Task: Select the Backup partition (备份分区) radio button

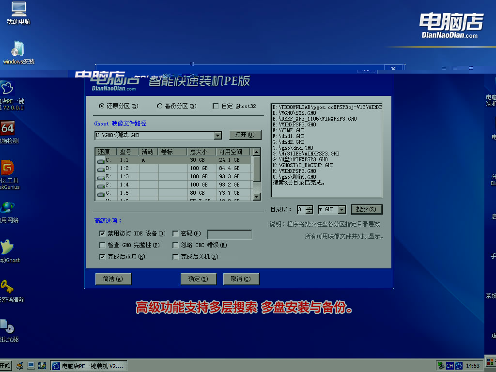Action: [x=159, y=106]
